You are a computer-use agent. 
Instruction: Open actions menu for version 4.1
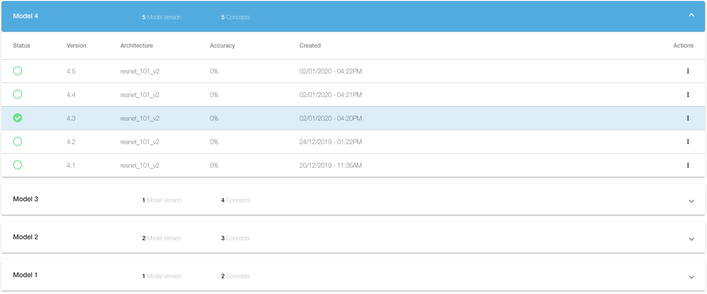[688, 165]
